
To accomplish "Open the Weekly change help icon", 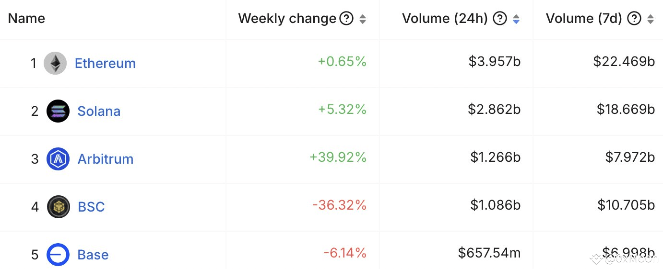I will (x=346, y=19).
